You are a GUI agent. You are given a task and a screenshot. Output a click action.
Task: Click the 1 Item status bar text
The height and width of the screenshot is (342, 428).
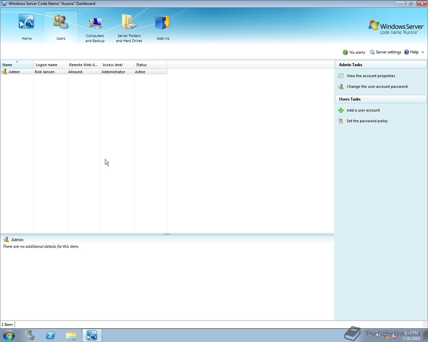click(x=7, y=325)
